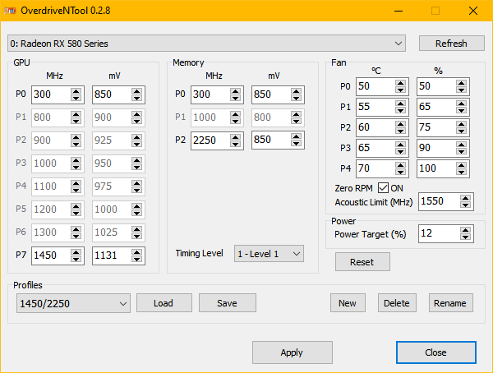Screen dimensions: 493x373
Task: Create a New profile
Action: tap(348, 303)
